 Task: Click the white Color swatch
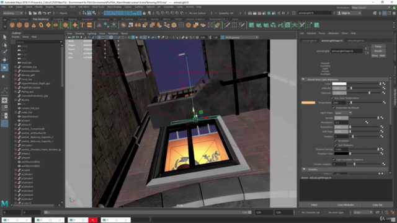(339, 84)
